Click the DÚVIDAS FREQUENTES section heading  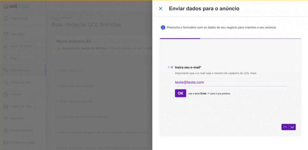pos(70,71)
